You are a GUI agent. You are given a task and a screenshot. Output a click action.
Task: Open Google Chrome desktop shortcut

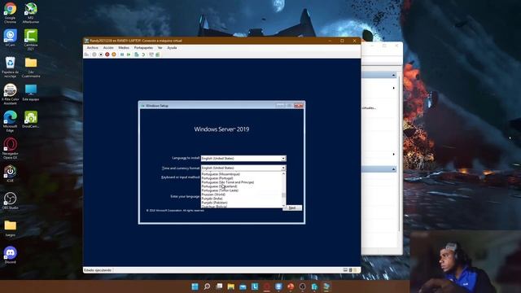10,13
